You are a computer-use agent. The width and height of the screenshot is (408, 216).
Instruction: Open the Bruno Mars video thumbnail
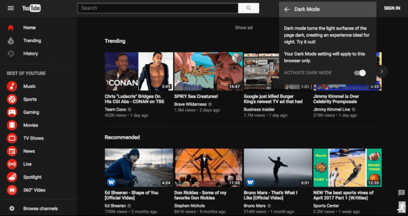tap(278, 167)
